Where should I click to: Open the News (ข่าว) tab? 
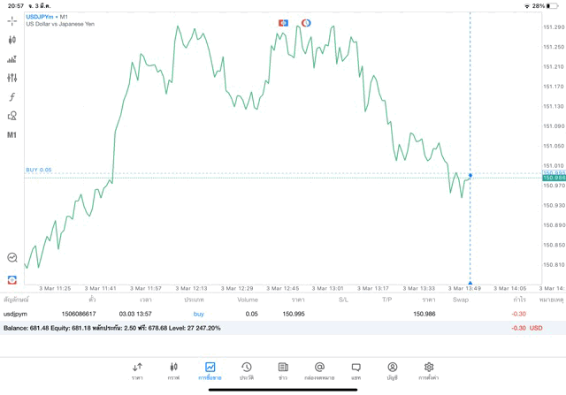tap(282, 370)
